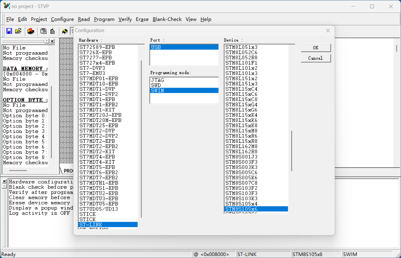Open the Help menu
This screenshot has height=258, width=401.
point(206,19)
